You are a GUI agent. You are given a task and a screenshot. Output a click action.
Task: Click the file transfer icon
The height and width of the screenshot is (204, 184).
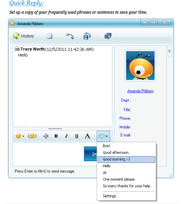click(x=108, y=36)
